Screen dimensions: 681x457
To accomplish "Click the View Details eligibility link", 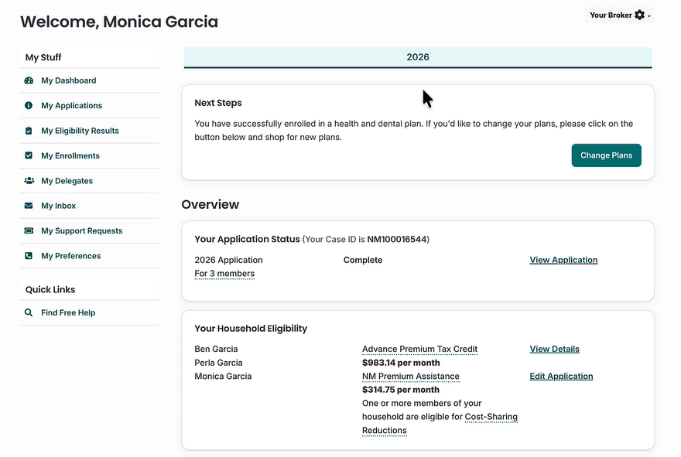I will click(x=554, y=350).
